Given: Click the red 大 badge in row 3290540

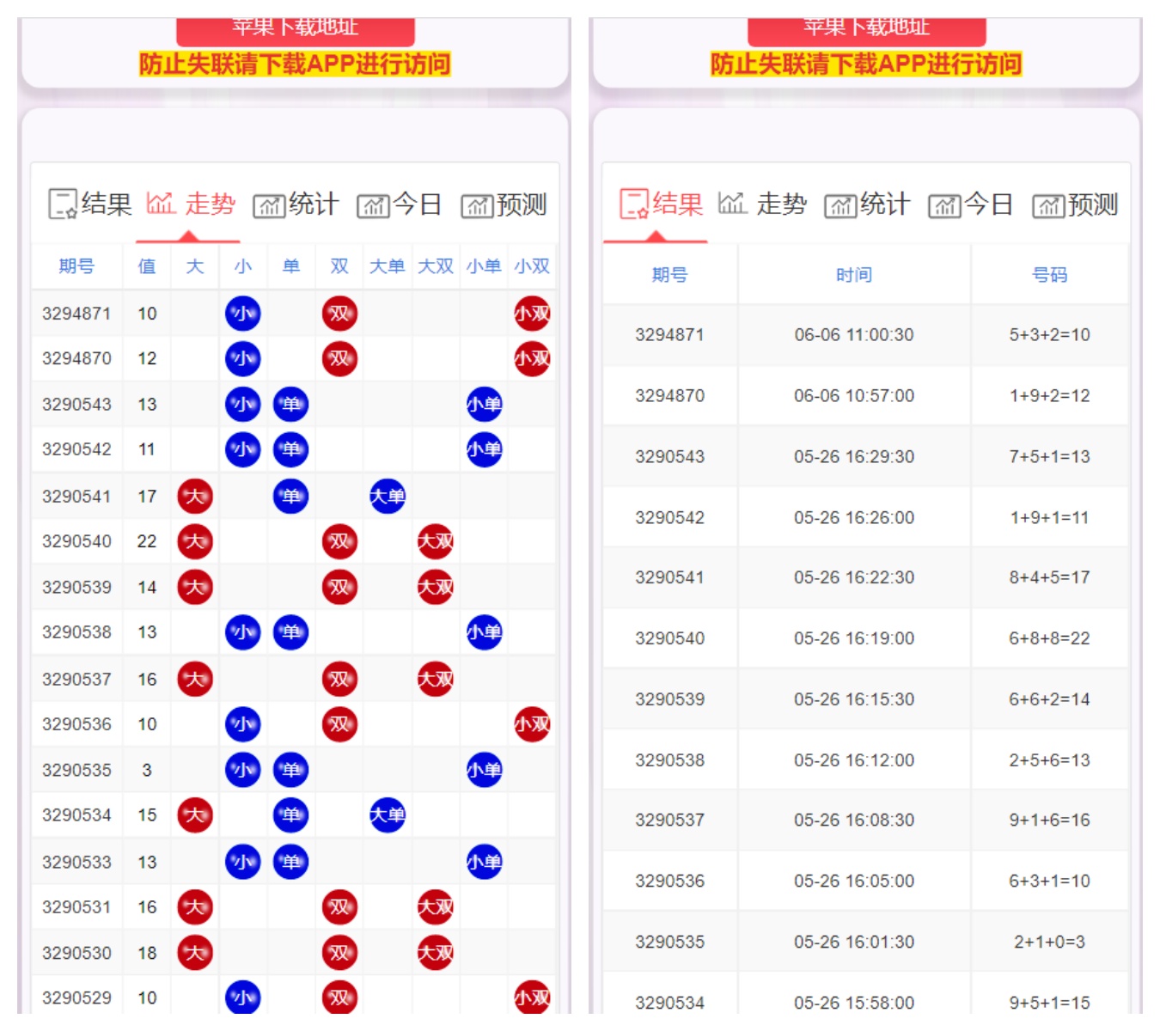Looking at the screenshot, I should 195,541.
